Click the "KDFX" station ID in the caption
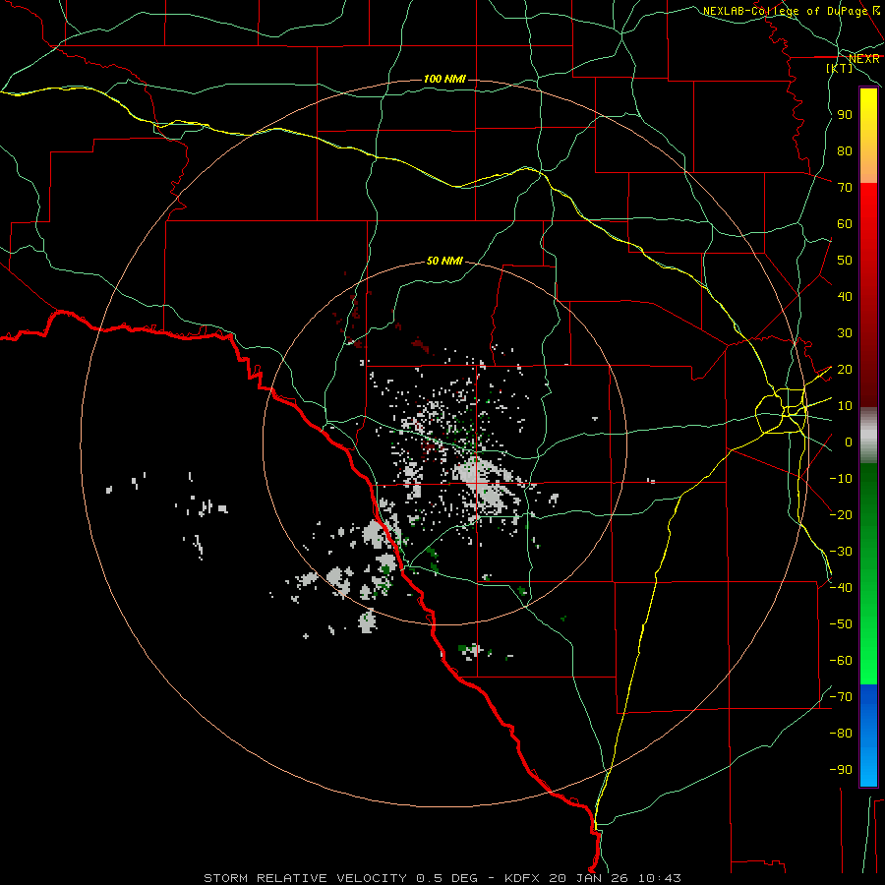This screenshot has height=885, width=885. pyautogui.click(x=523, y=878)
